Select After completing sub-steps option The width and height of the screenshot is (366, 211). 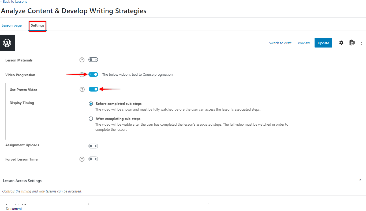[91, 119]
